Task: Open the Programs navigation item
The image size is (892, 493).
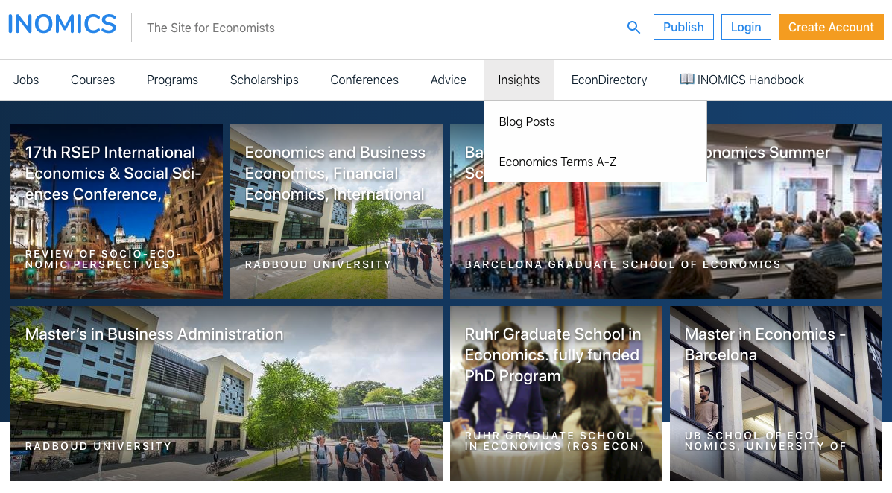Action: pyautogui.click(x=172, y=80)
